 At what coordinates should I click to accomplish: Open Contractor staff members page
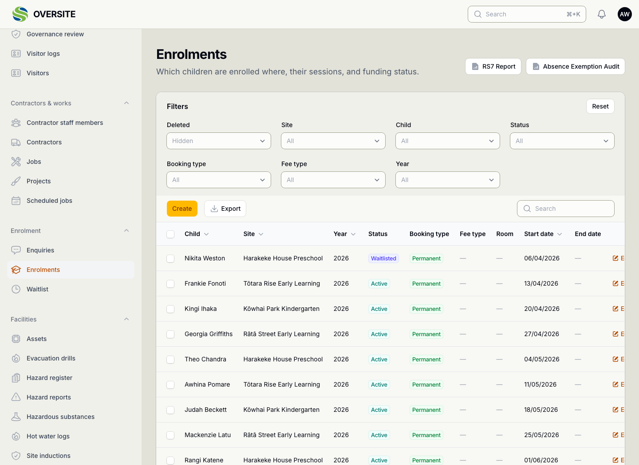(71, 123)
